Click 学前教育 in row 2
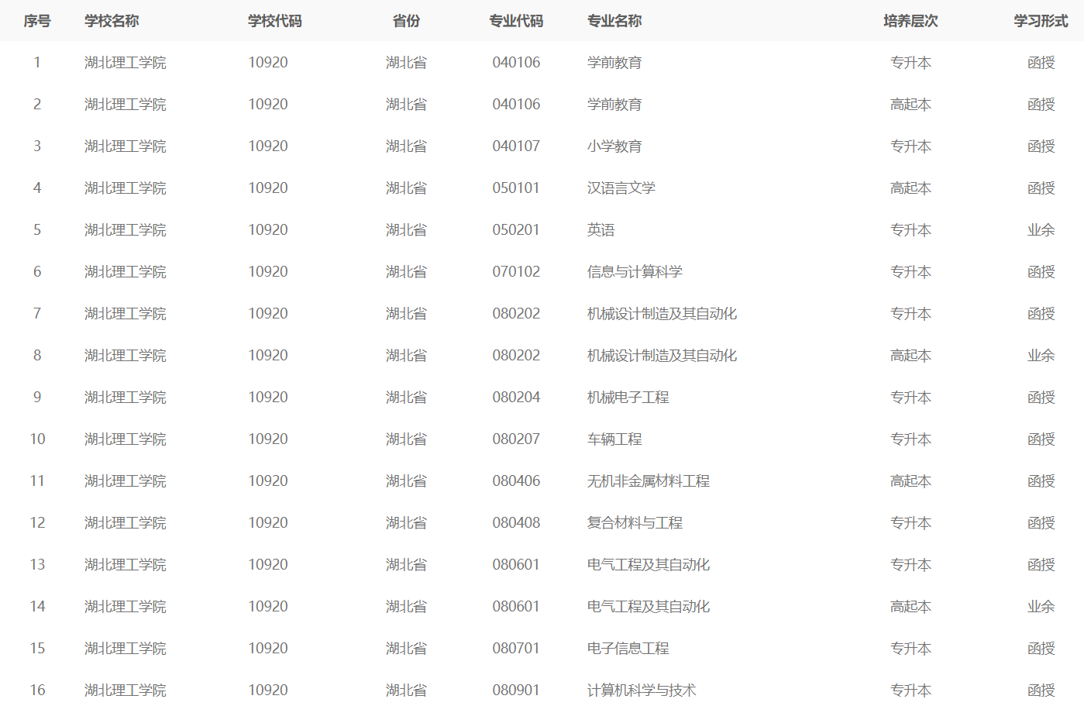This screenshot has width=1084, height=706. [614, 105]
